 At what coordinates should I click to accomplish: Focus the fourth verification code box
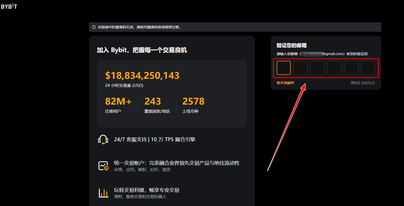click(334, 68)
